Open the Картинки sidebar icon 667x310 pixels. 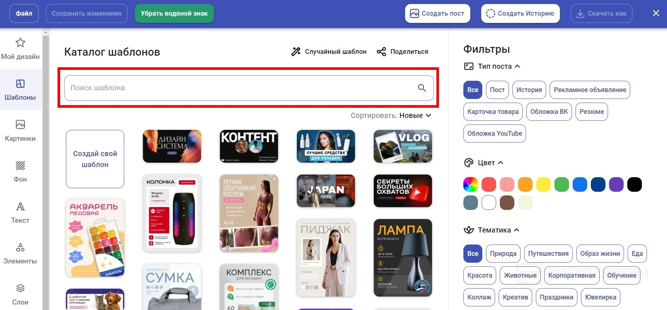coord(20,125)
